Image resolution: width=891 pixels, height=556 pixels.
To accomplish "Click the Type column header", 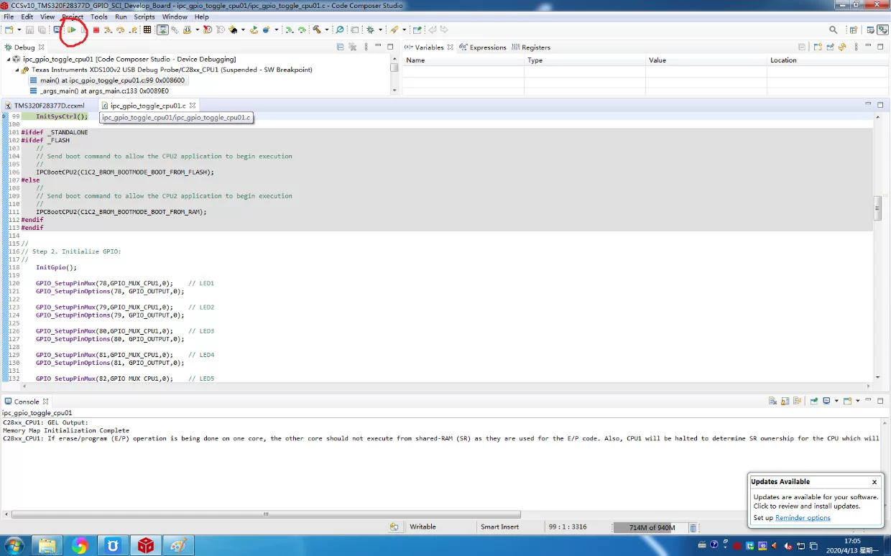I will pos(585,60).
